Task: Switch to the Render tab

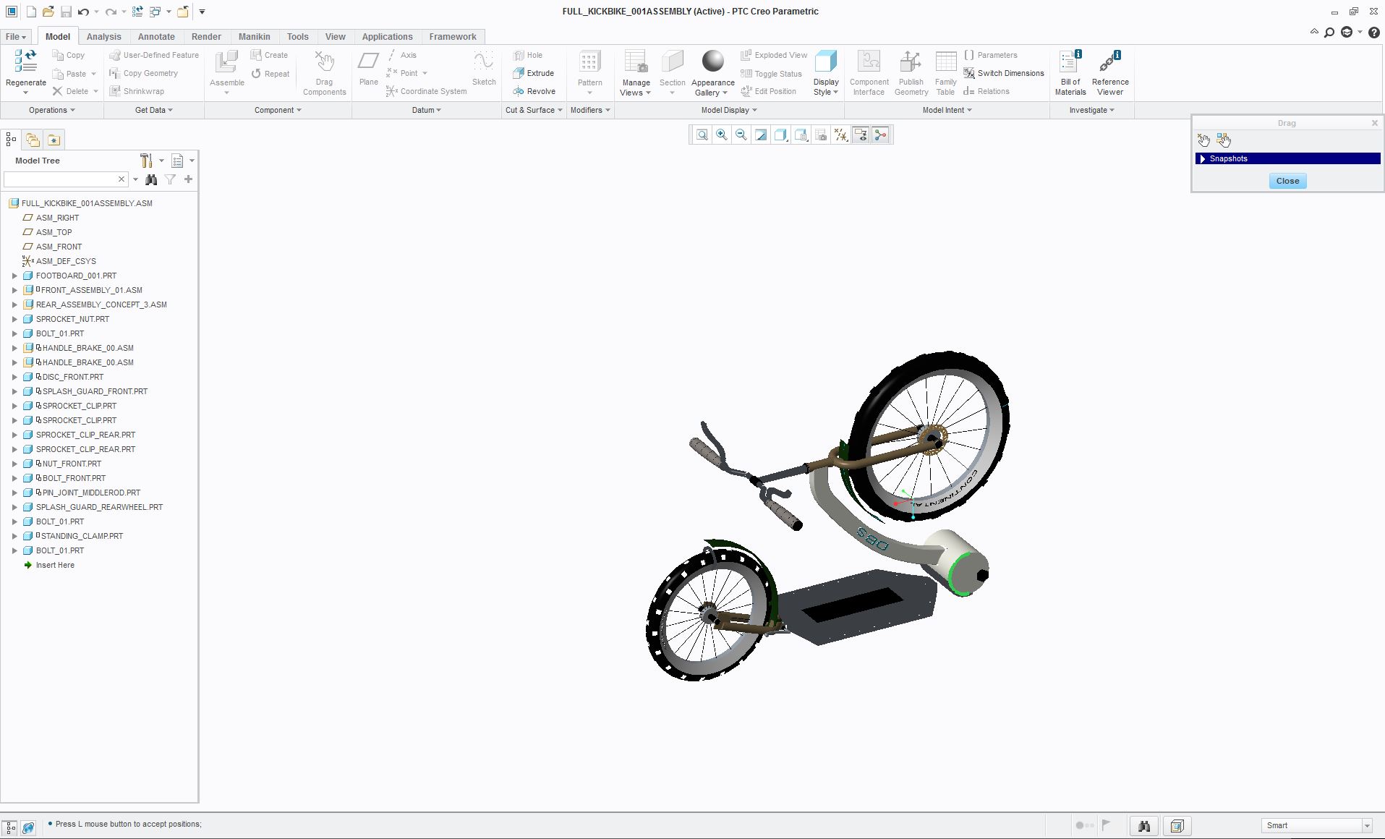Action: [206, 36]
